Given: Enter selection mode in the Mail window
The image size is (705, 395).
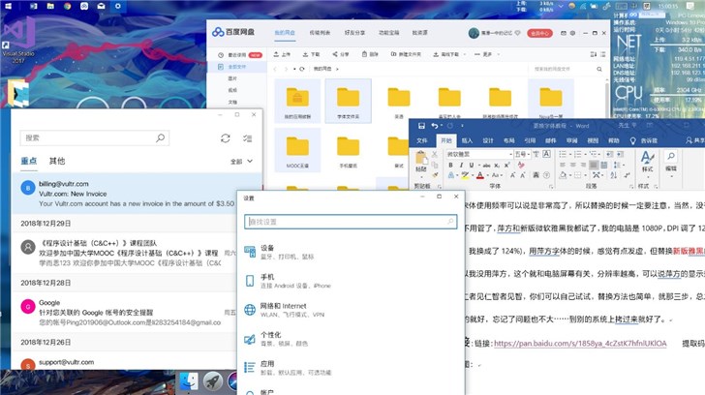Looking at the screenshot, I should click(x=247, y=138).
